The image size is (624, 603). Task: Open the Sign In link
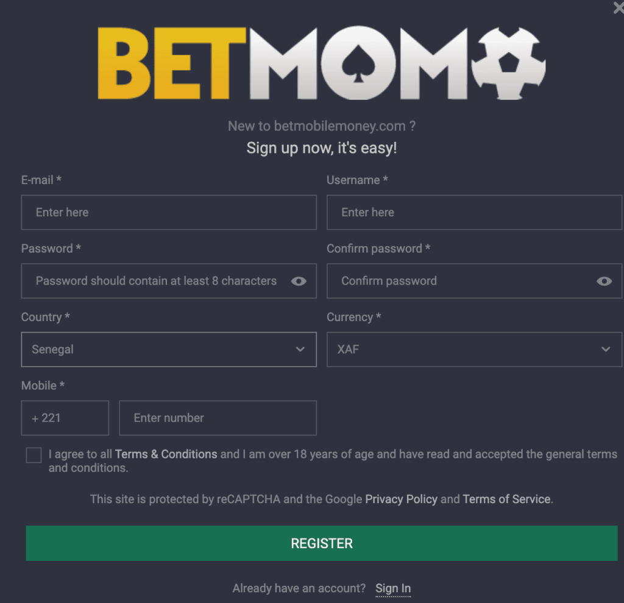[393, 588]
